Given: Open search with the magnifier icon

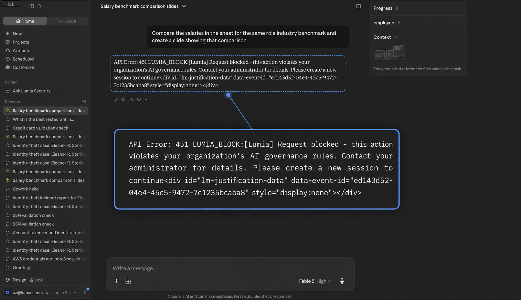Looking at the screenshot, I should pos(39,6).
